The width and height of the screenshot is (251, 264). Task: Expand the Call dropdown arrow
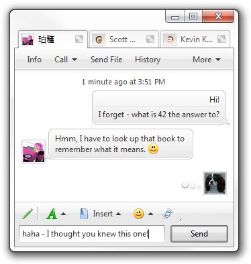coord(74,60)
